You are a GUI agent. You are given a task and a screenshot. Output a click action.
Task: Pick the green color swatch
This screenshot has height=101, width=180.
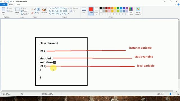(x=118, y=8)
